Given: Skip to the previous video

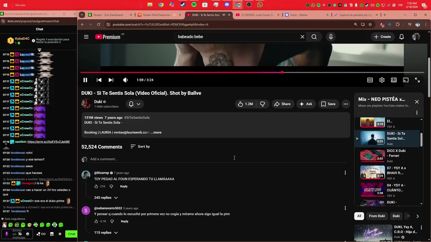Looking at the screenshot, I should [99, 80].
